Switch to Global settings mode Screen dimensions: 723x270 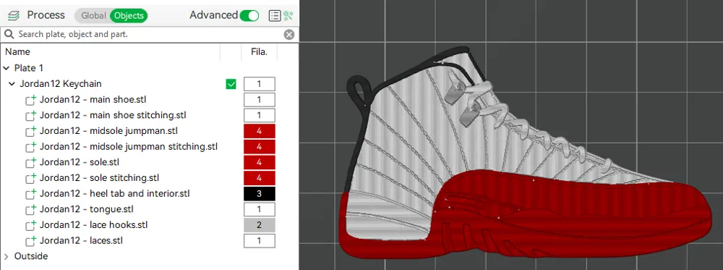93,16
